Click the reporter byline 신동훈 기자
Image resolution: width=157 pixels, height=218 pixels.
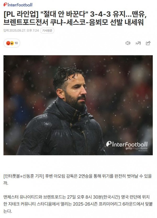click(33, 176)
